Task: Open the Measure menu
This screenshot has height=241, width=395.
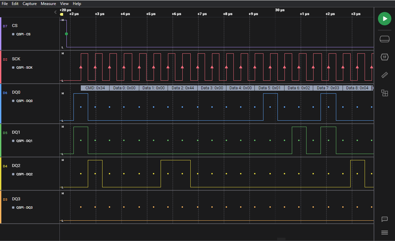Action: [x=48, y=4]
